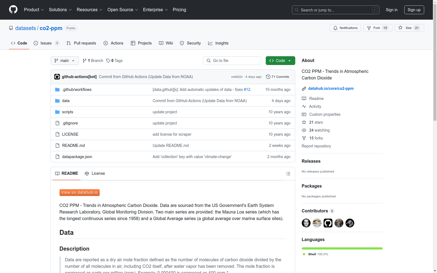437x273 pixels.
Task: Click the tag icon beside 0 Tags
Action: (108, 61)
